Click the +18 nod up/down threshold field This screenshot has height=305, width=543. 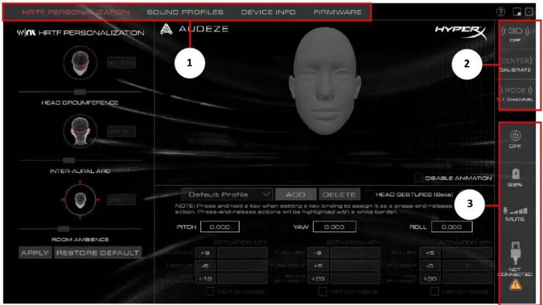(205, 278)
